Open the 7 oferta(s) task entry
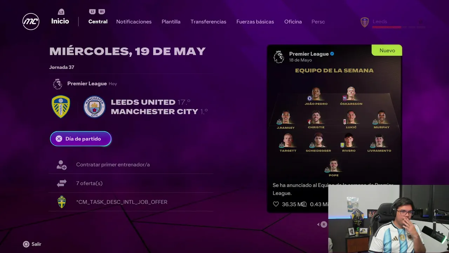Viewport: 449px width, 253px height. [131, 183]
